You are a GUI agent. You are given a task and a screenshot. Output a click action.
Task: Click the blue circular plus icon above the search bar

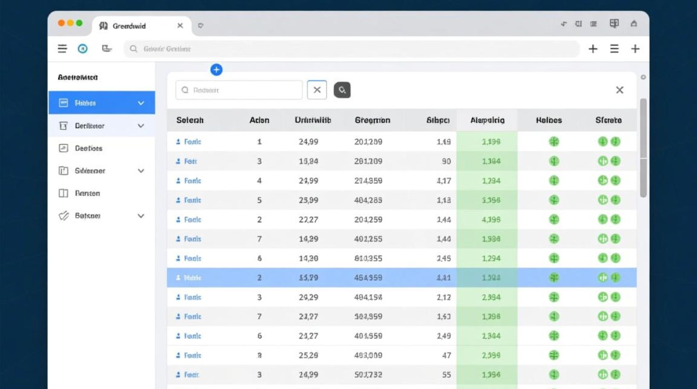(216, 70)
